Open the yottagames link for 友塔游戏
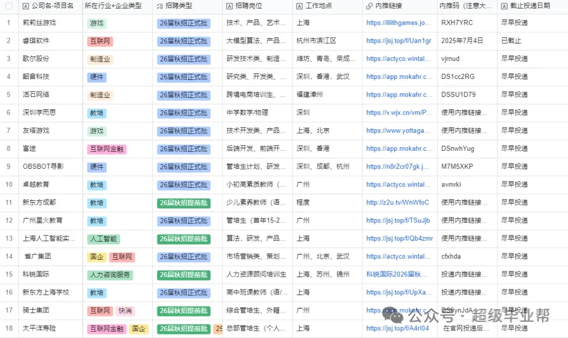This screenshot has width=568, height=338. [399, 131]
